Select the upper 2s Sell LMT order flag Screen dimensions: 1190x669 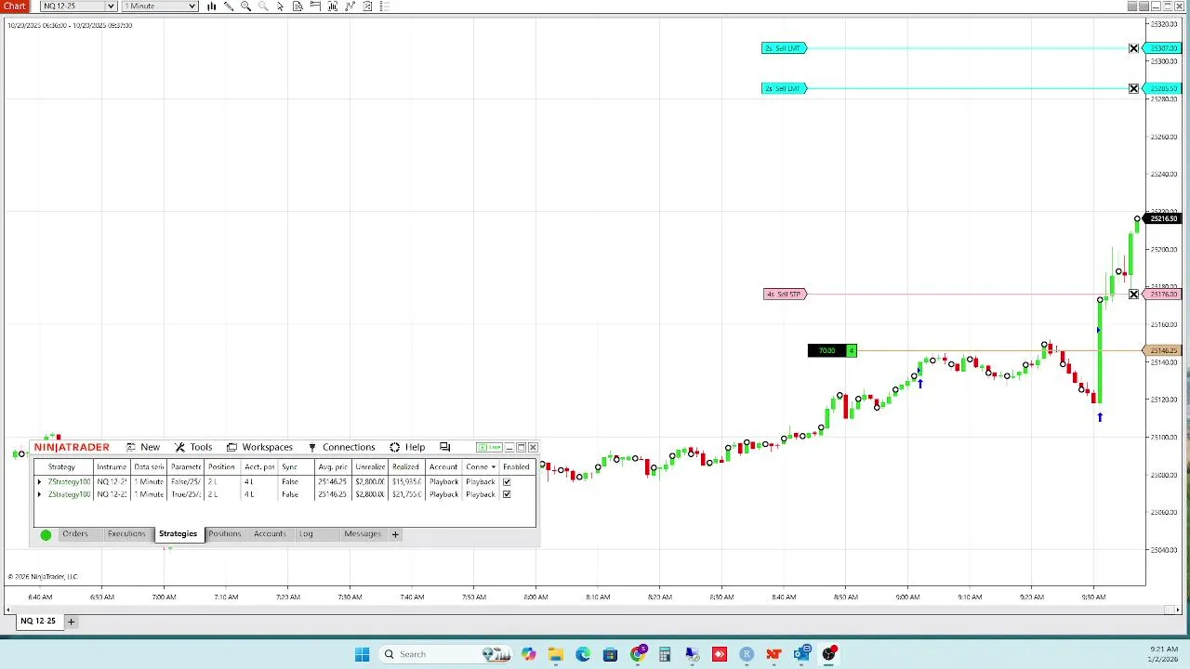click(x=784, y=48)
